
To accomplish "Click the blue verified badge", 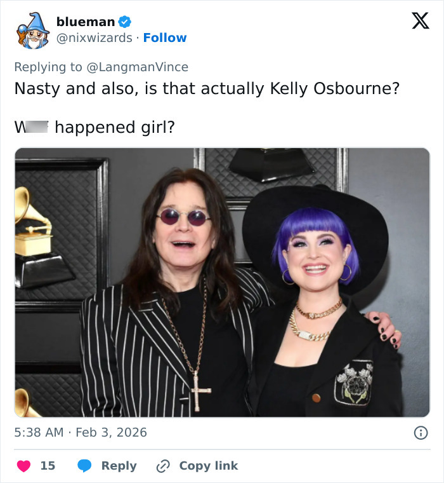I will pos(125,22).
